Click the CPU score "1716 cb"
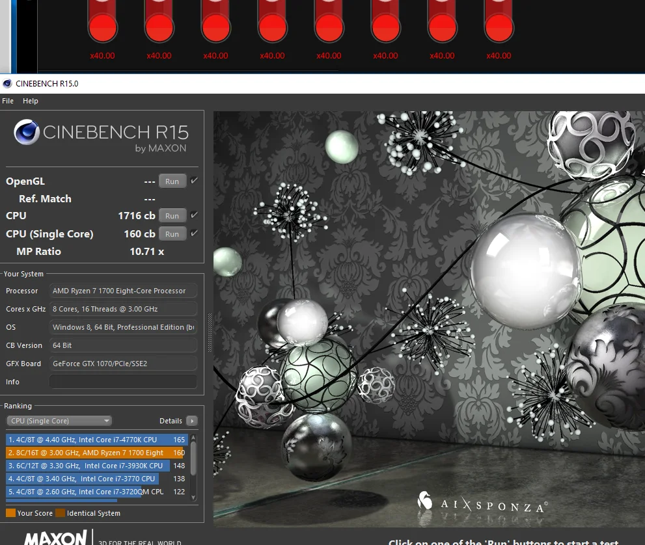645x545 pixels. pos(137,216)
